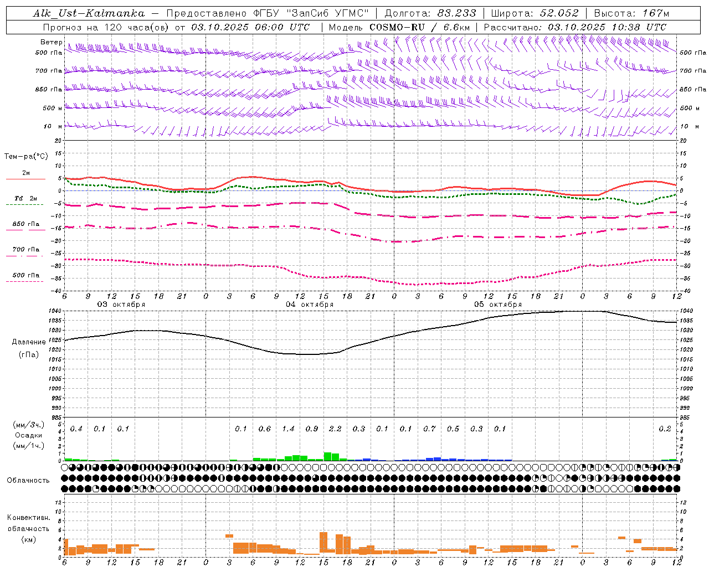
Task: Click the 700 гПа temperature legend entry
Action: coord(25,250)
